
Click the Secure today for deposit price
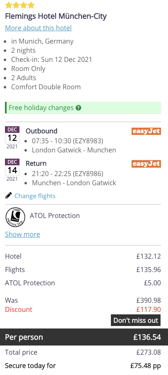click(146, 366)
